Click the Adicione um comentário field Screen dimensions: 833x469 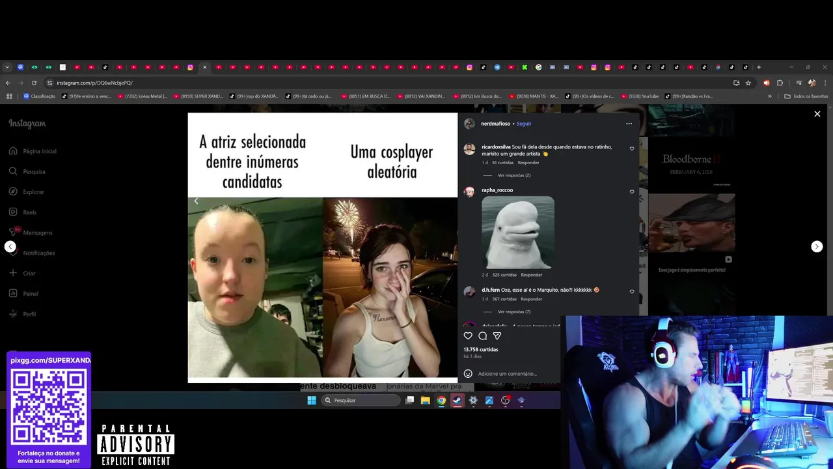(x=508, y=374)
